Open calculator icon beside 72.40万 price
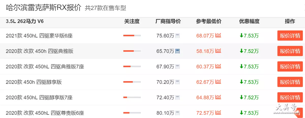This screenshot has height=118, width=305. pos(177,97)
